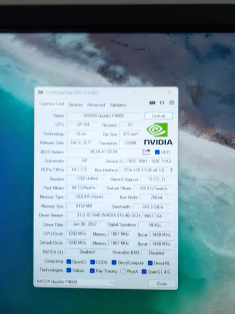The width and height of the screenshot is (235, 314).
Task: Click the Driver Date value Jun 06, 2022
Action: point(85,224)
